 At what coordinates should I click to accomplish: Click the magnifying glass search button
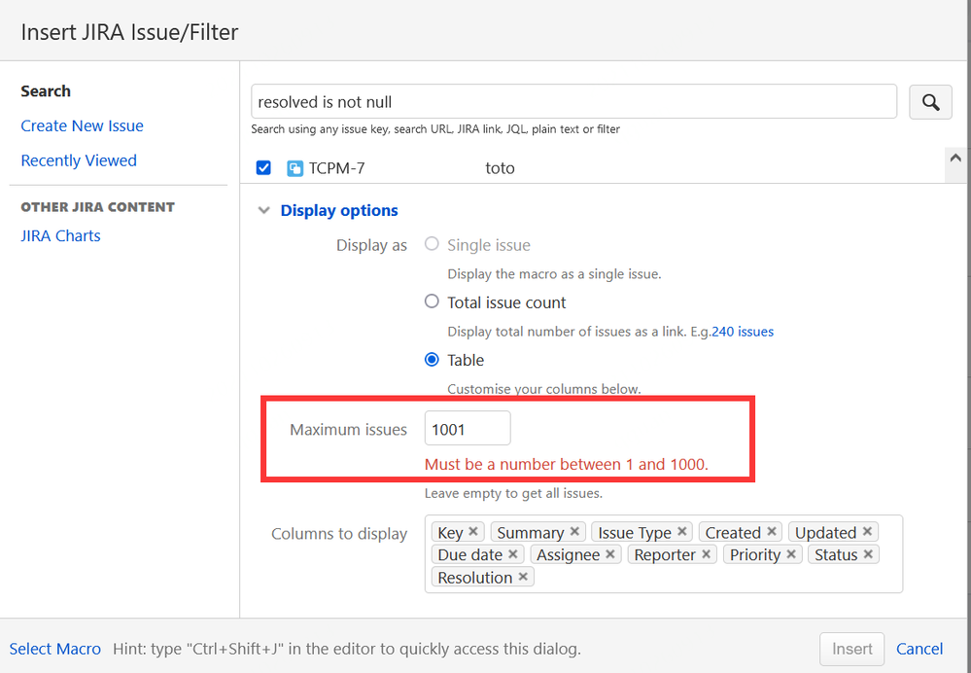tap(930, 102)
